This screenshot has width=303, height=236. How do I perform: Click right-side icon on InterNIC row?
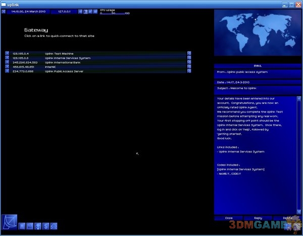(x=189, y=67)
